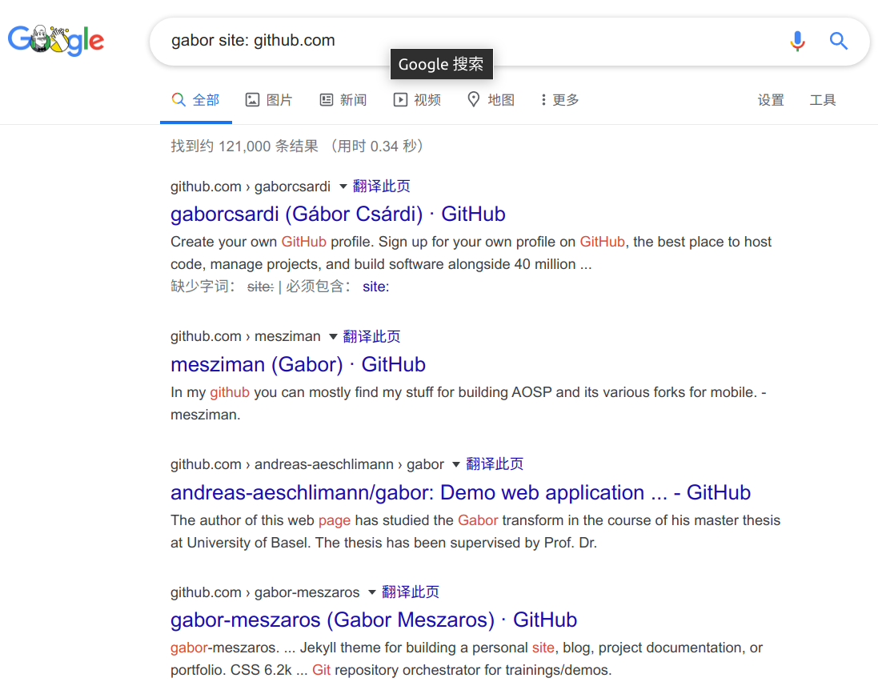Image resolution: width=878 pixels, height=694 pixels.
Task: Click the newspaper icon beside 新闻
Action: click(x=327, y=100)
